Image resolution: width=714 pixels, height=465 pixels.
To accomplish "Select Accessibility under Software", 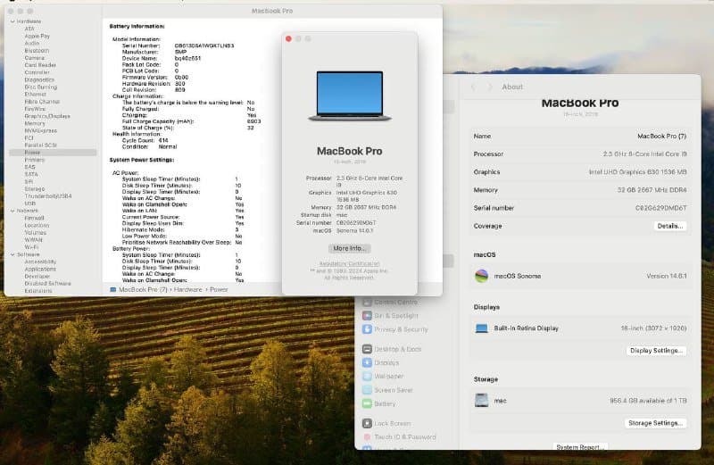I will (40, 262).
